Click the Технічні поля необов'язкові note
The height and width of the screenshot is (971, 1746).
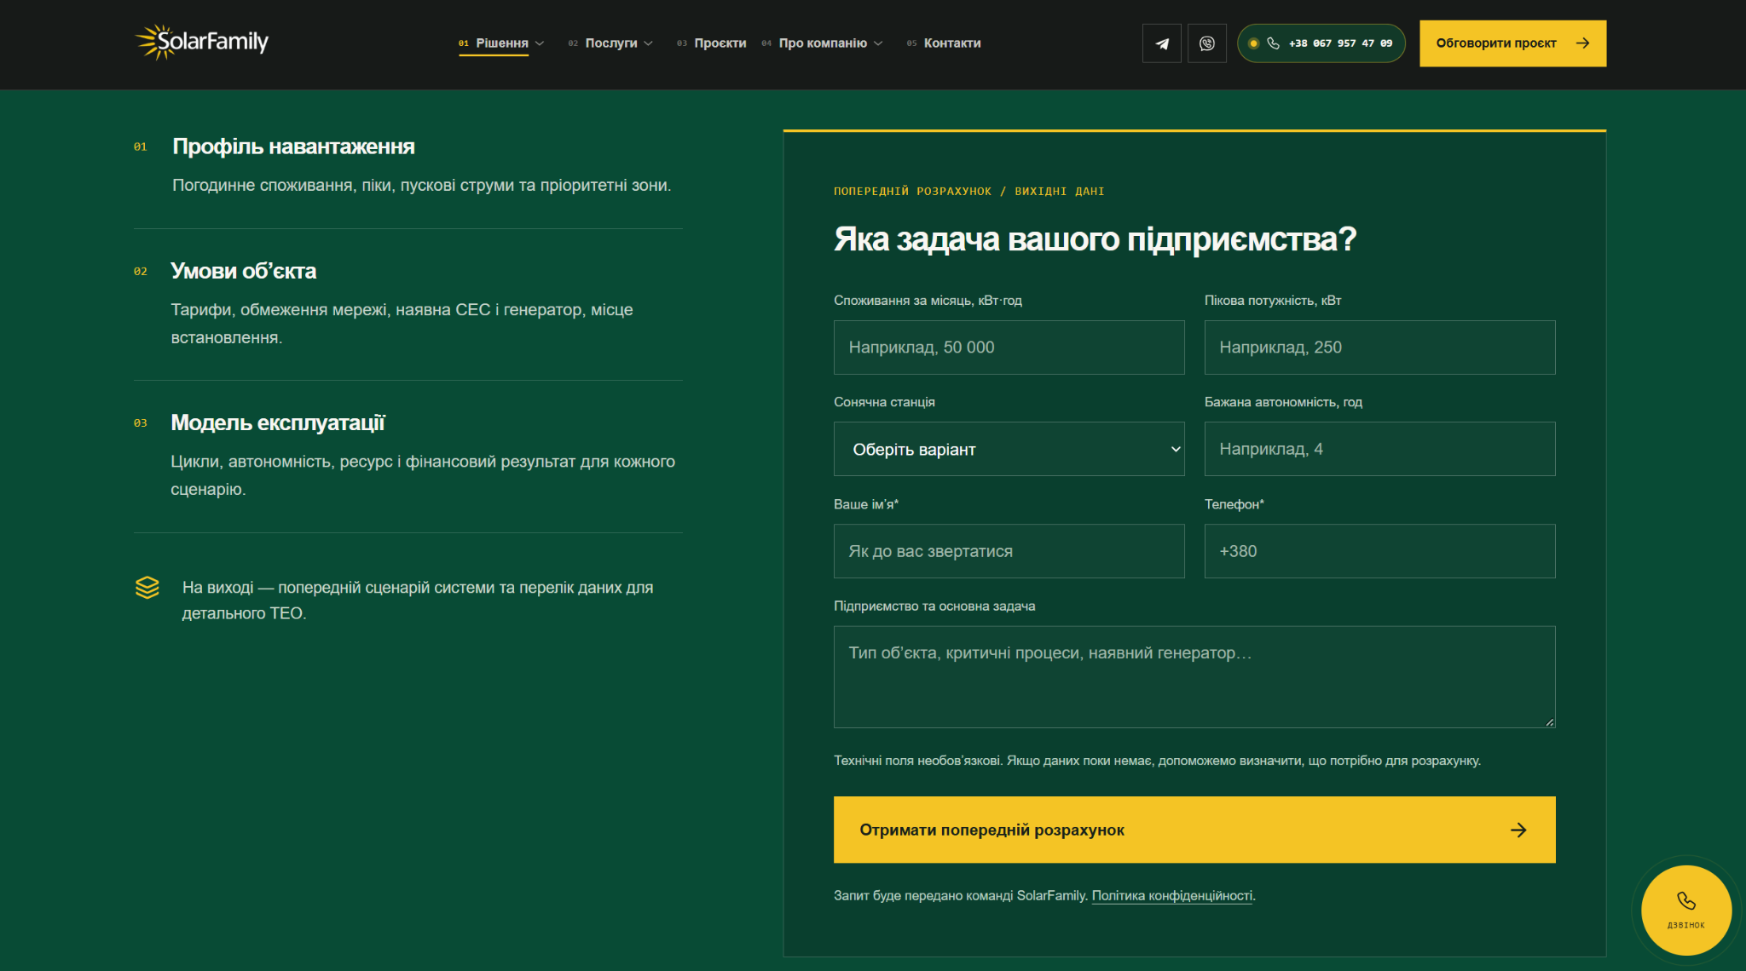point(1157,761)
